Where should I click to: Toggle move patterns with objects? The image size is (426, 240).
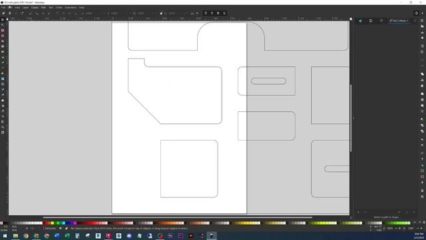click(x=224, y=13)
